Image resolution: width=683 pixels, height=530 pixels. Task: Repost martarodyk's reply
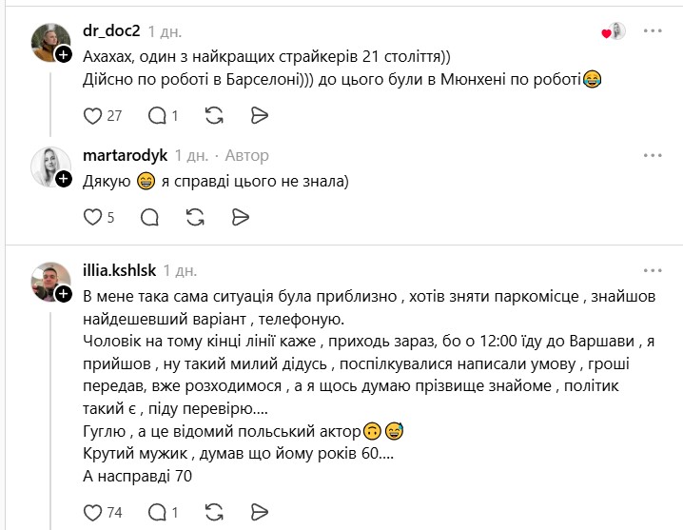(x=196, y=218)
